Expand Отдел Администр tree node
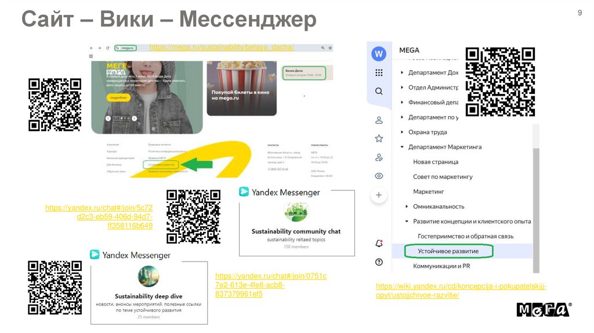The width and height of the screenshot is (594, 333). [402, 87]
